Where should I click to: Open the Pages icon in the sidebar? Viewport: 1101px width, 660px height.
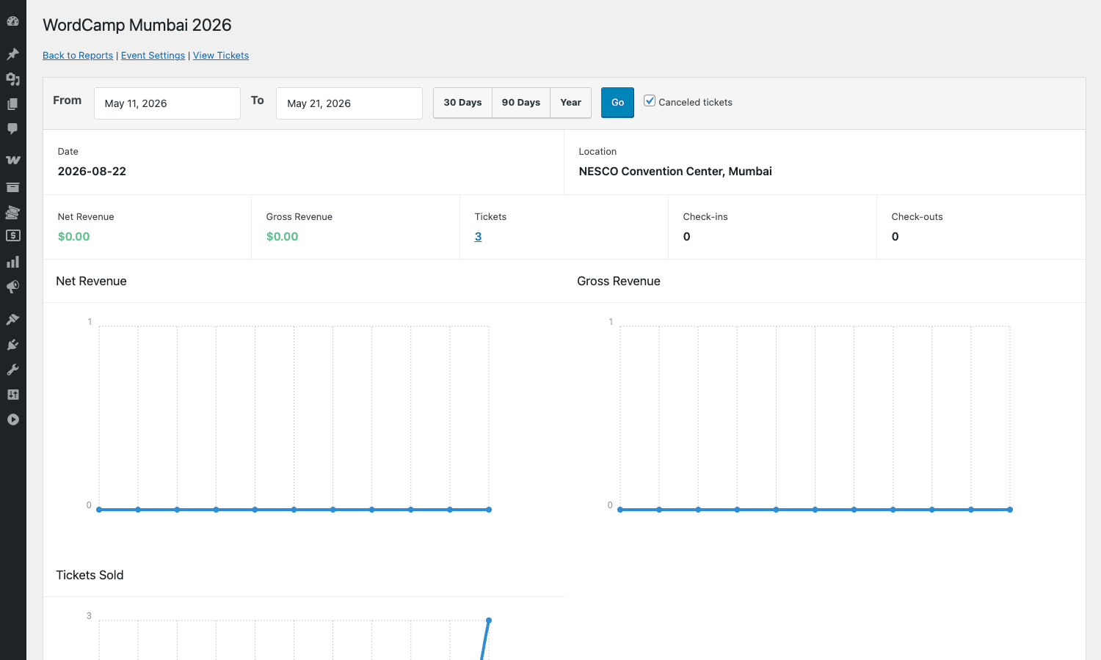tap(12, 104)
